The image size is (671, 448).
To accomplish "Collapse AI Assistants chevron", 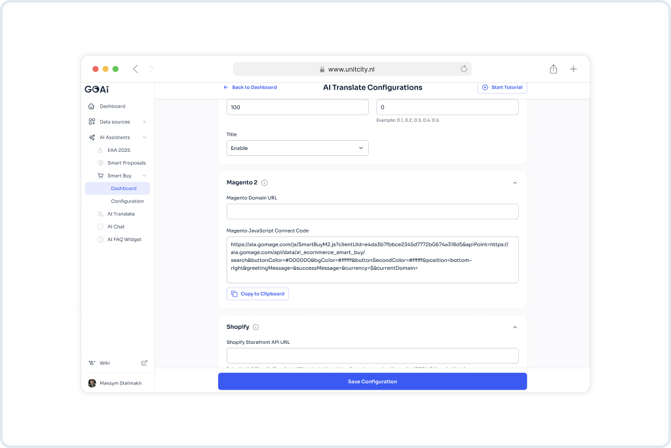I will pyautogui.click(x=144, y=138).
